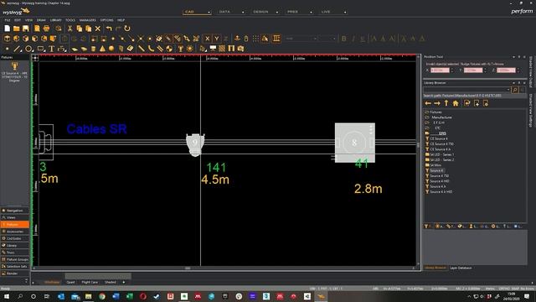Open the Library Browser search field dropdown
Image resolution: width=536 pixels, height=302 pixels.
pyautogui.click(x=508, y=90)
